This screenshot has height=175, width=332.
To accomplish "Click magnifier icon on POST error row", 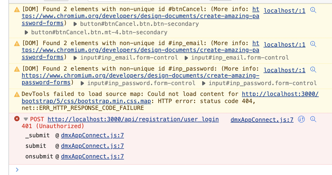I will [313, 119].
